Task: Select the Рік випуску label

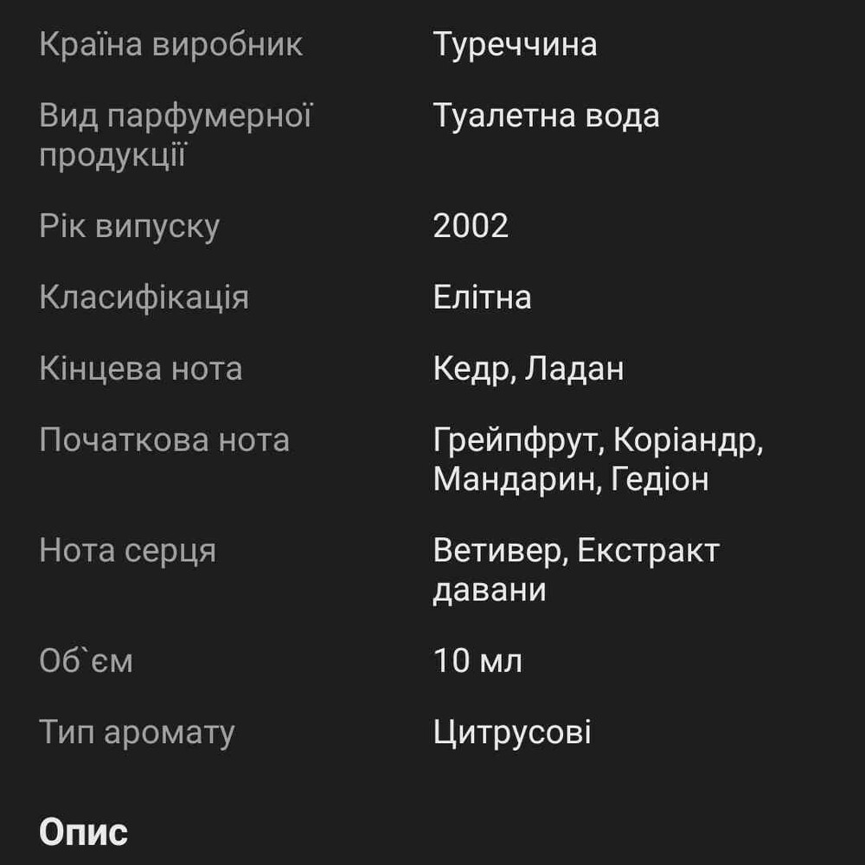Action: click(x=129, y=226)
